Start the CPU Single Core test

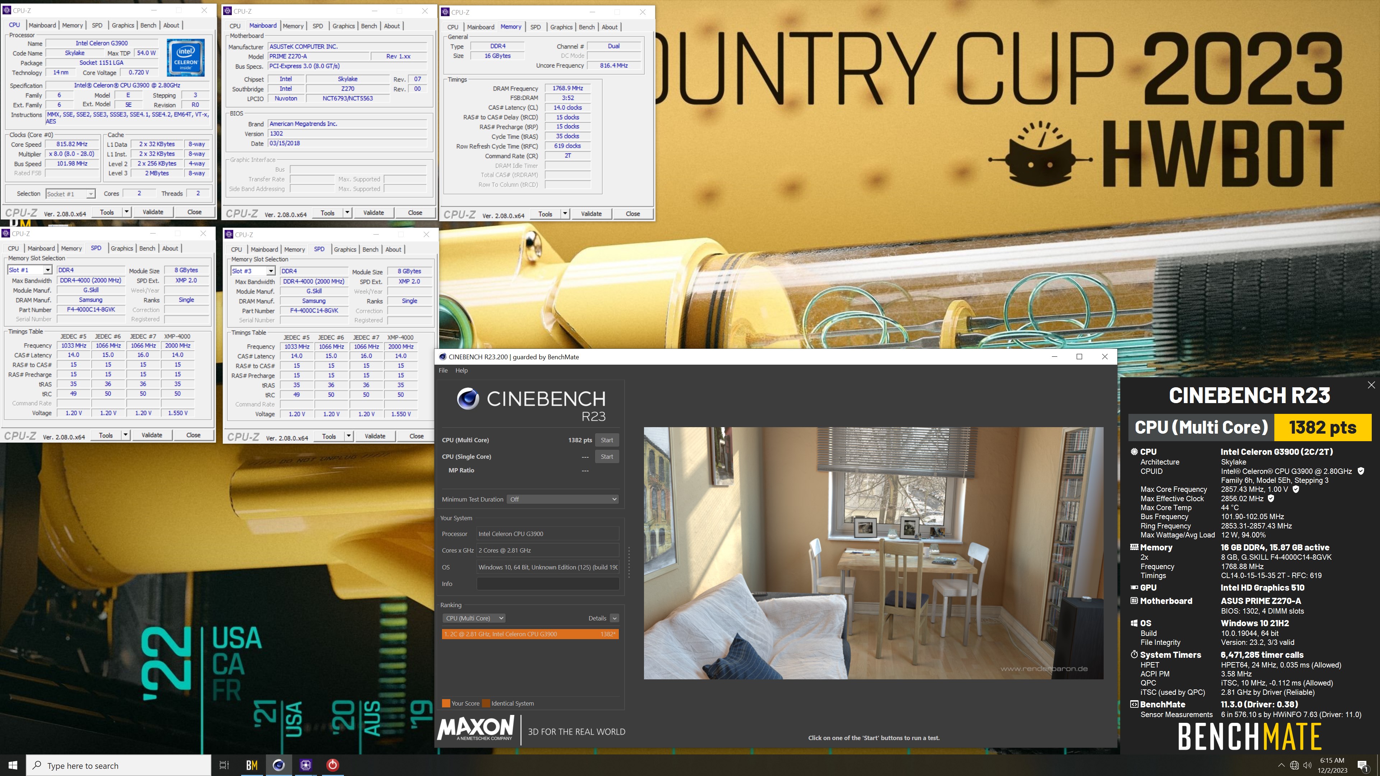click(x=606, y=457)
